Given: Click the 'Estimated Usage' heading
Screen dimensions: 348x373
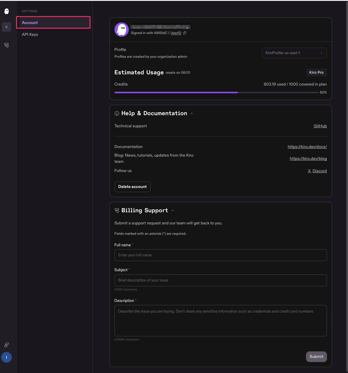Looking at the screenshot, I should 139,73.
